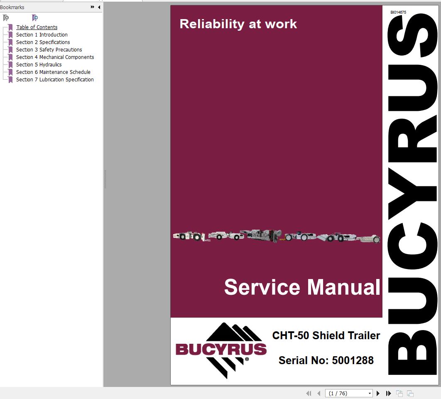Click the bookmark icon beside Section 1 Introduction
This screenshot has height=399, width=441.
10,35
